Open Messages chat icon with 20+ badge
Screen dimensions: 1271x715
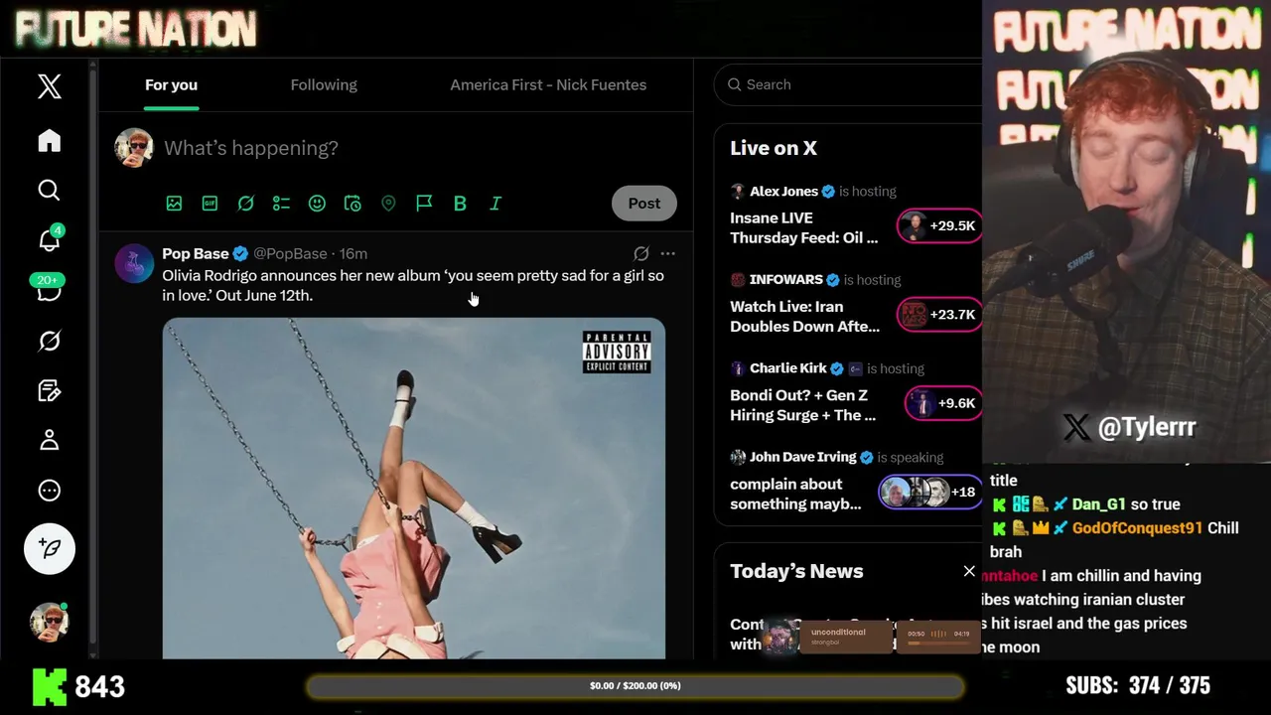point(49,290)
